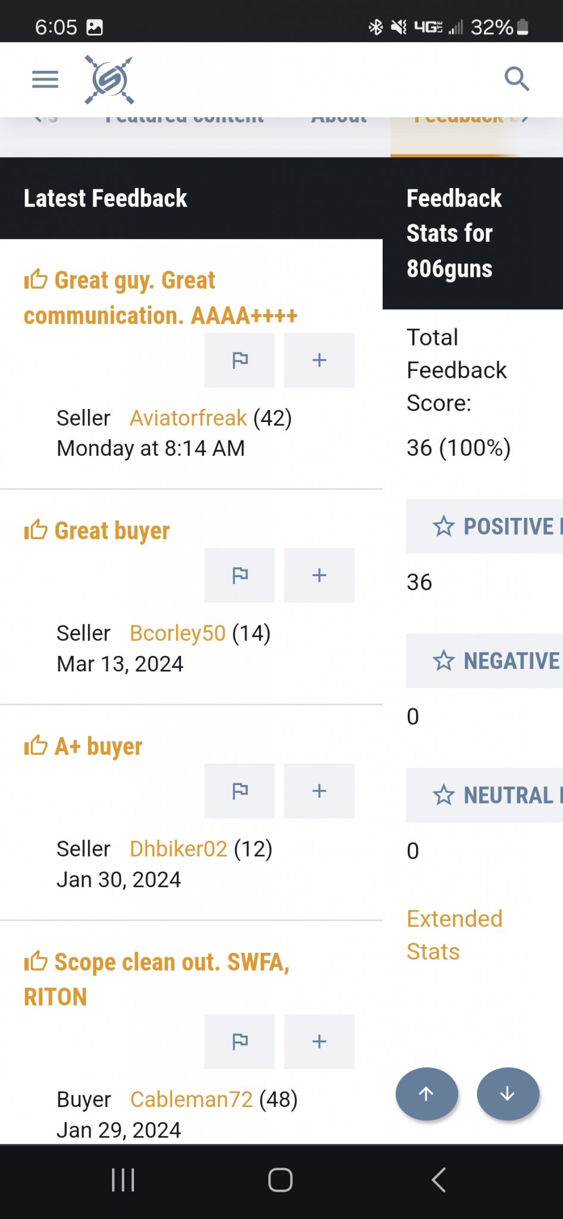Expand the 'Great guy' feedback with plus
563x1219 pixels.
pos(319,360)
